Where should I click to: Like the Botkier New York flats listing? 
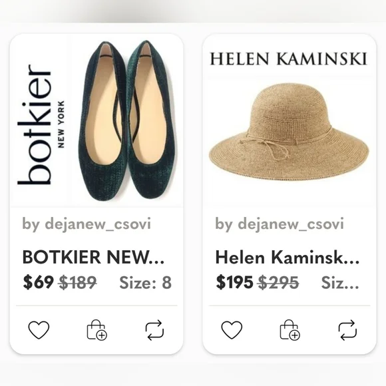(x=39, y=330)
